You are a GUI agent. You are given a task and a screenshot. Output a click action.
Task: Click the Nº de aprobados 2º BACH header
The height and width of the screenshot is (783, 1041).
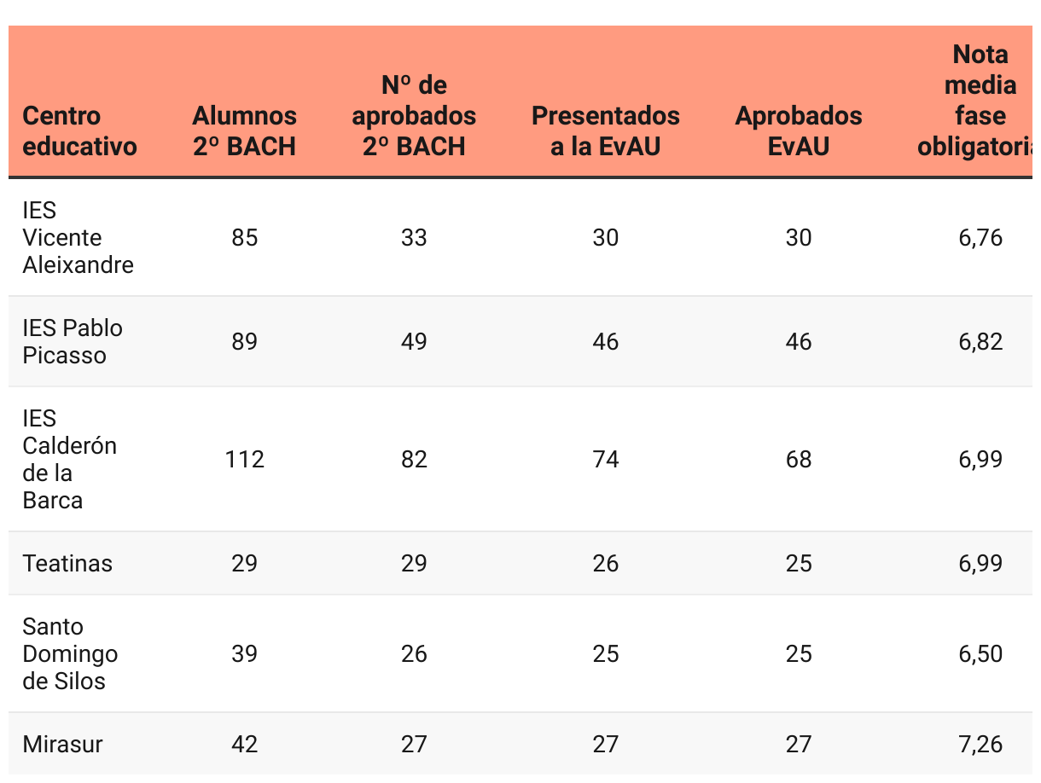pos(414,116)
